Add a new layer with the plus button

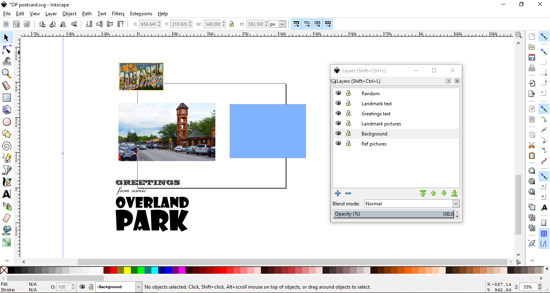click(x=337, y=193)
